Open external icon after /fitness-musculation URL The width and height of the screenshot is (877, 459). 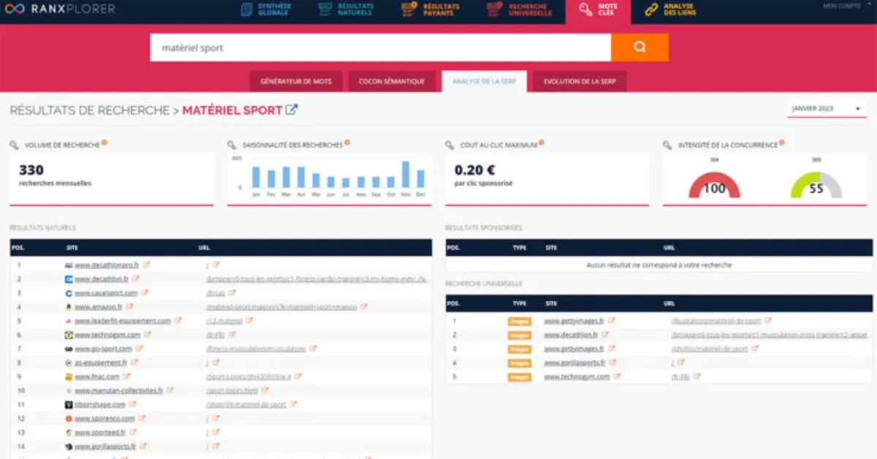point(314,348)
